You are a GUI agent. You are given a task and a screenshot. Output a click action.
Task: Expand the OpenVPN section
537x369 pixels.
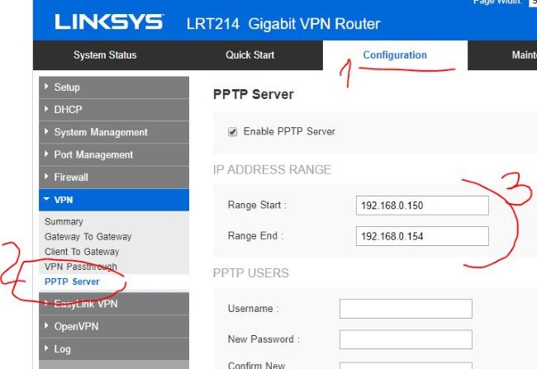coord(78,326)
